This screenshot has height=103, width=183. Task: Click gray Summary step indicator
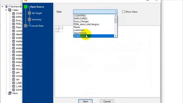click(x=29, y=19)
